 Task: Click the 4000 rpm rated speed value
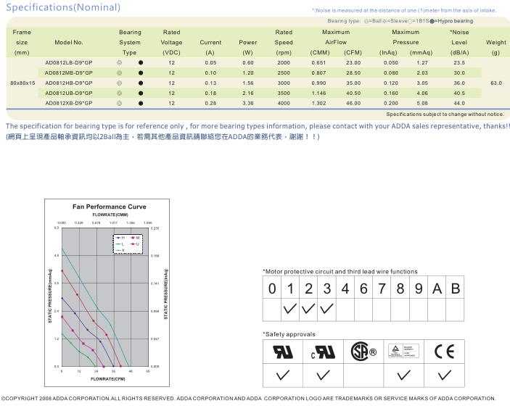pyautogui.click(x=284, y=104)
